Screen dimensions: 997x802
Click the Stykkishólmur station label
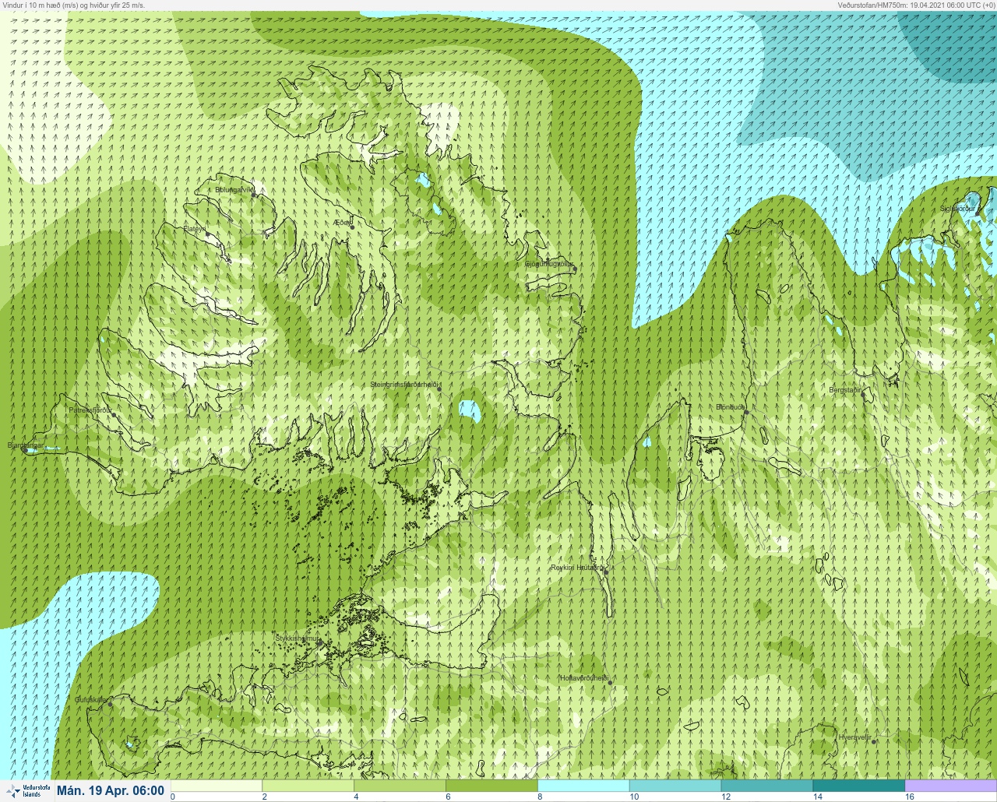298,638
